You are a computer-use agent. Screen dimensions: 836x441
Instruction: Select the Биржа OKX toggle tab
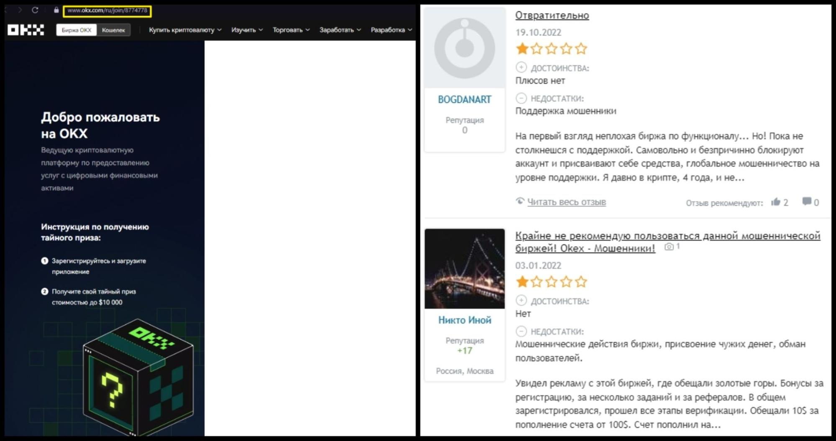tap(76, 30)
